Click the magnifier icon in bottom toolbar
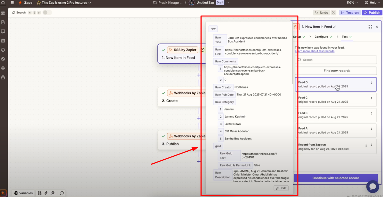 tap(62, 193)
